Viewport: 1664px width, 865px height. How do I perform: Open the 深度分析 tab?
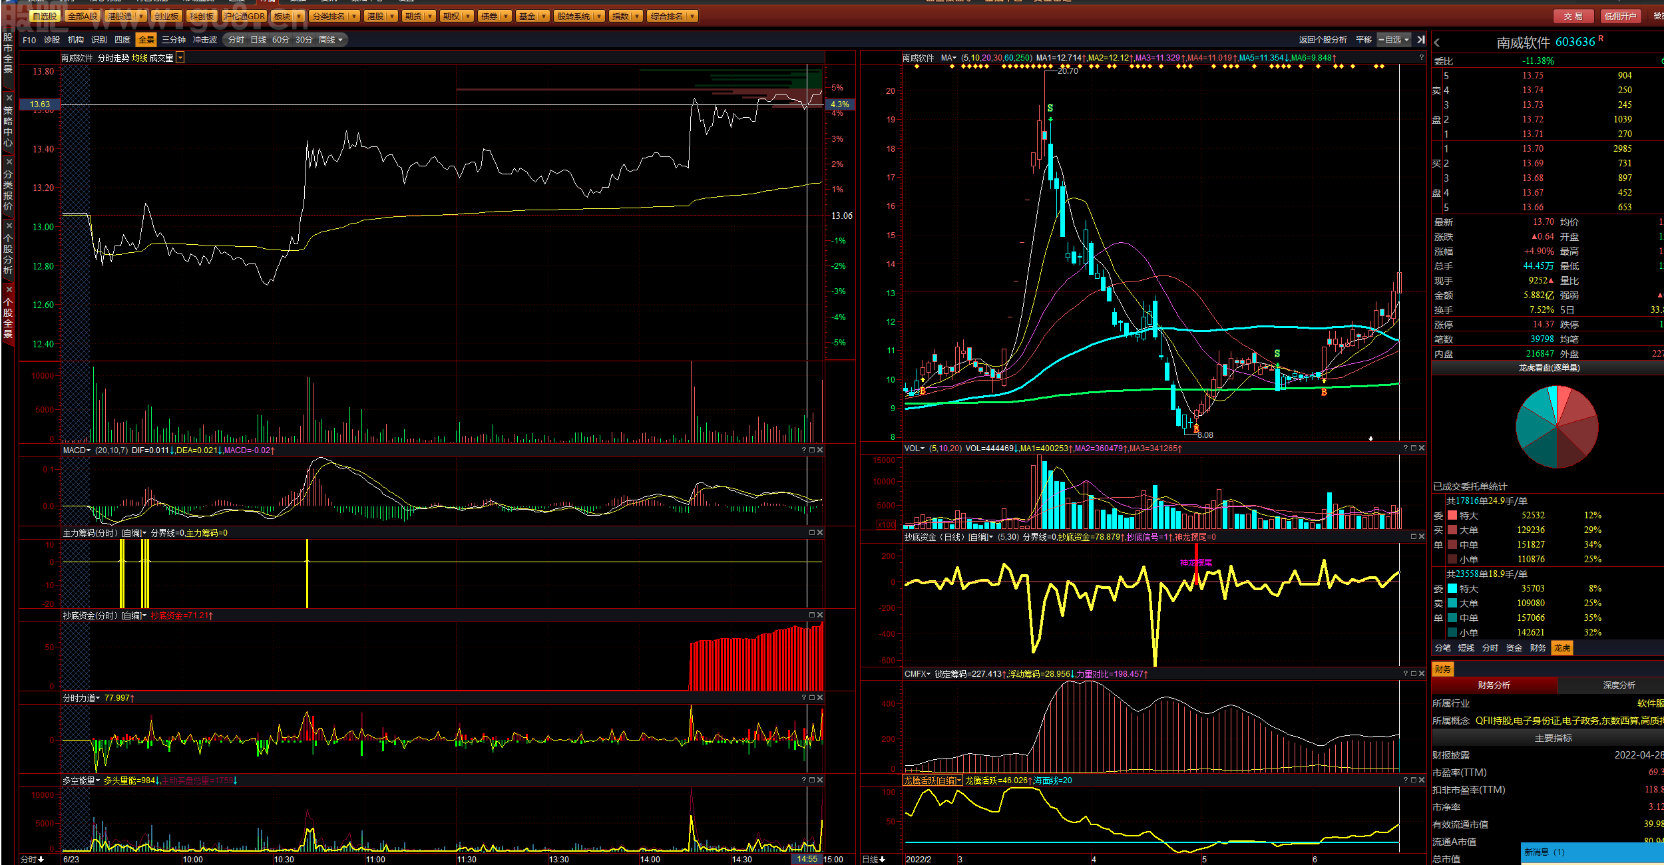coord(1619,685)
